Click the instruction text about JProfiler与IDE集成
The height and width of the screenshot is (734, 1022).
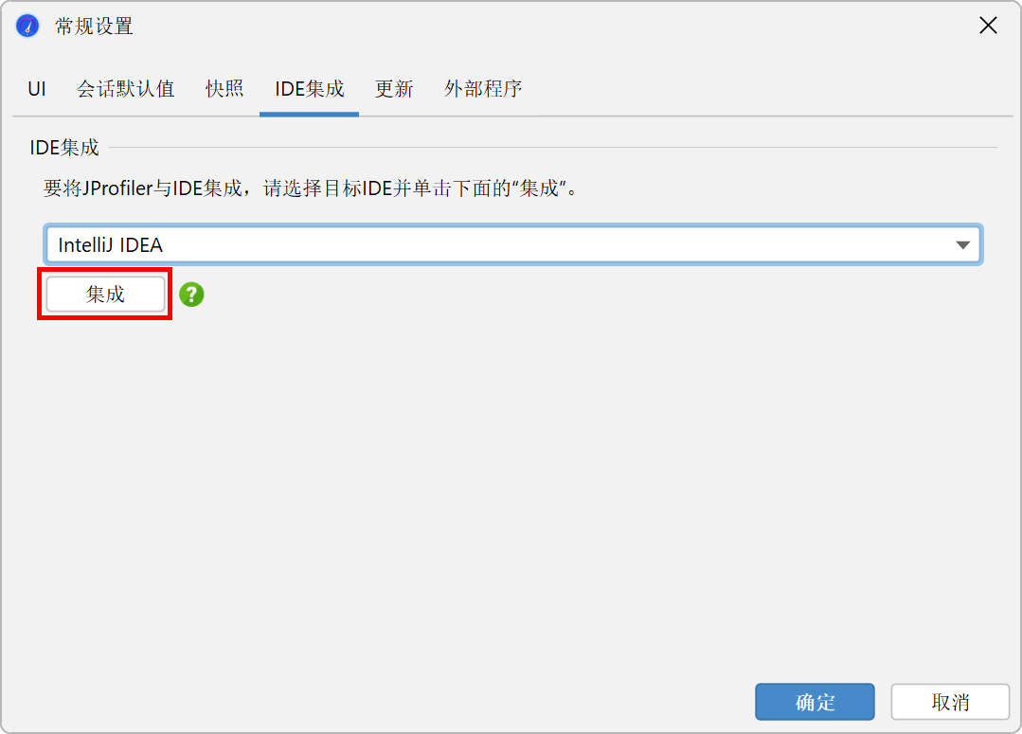click(x=311, y=188)
